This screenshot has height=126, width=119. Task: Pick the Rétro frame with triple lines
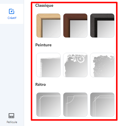click(x=102, y=104)
